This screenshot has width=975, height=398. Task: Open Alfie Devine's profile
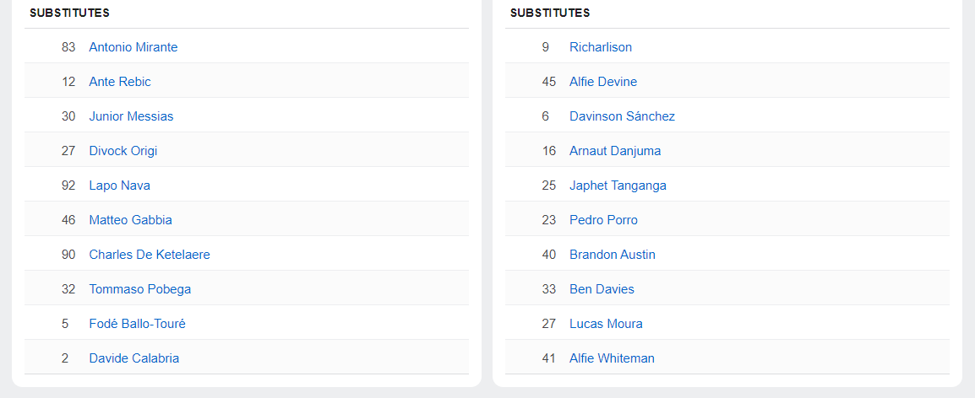tap(602, 82)
